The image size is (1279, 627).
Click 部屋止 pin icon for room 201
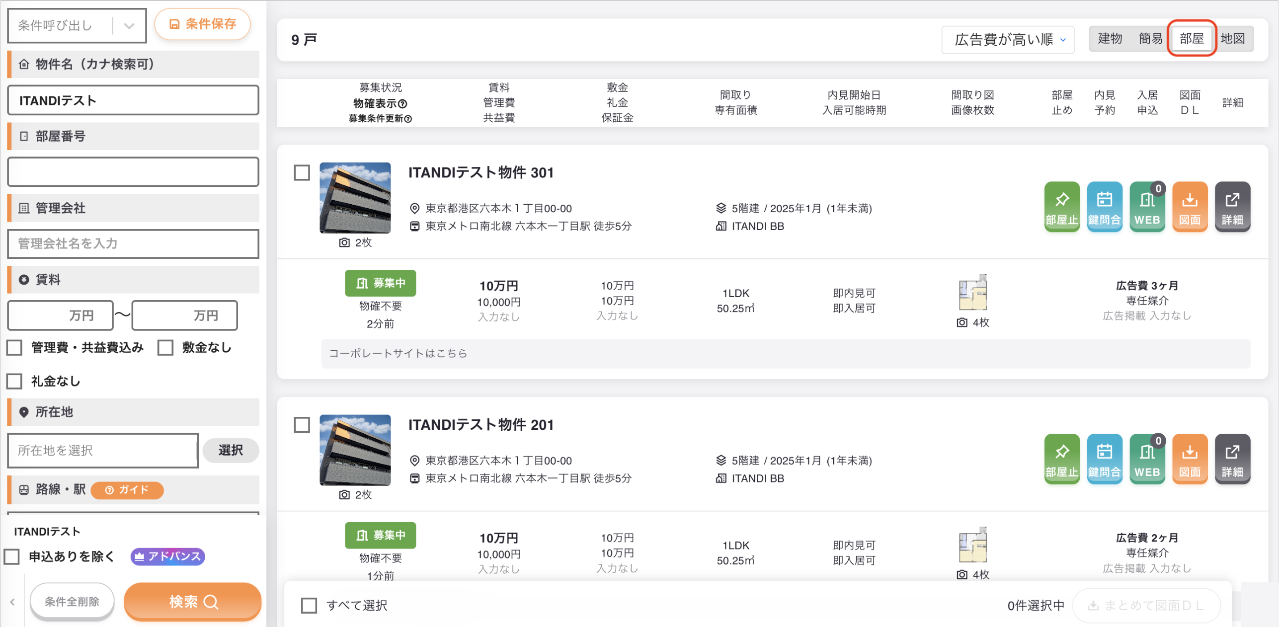point(1061,459)
